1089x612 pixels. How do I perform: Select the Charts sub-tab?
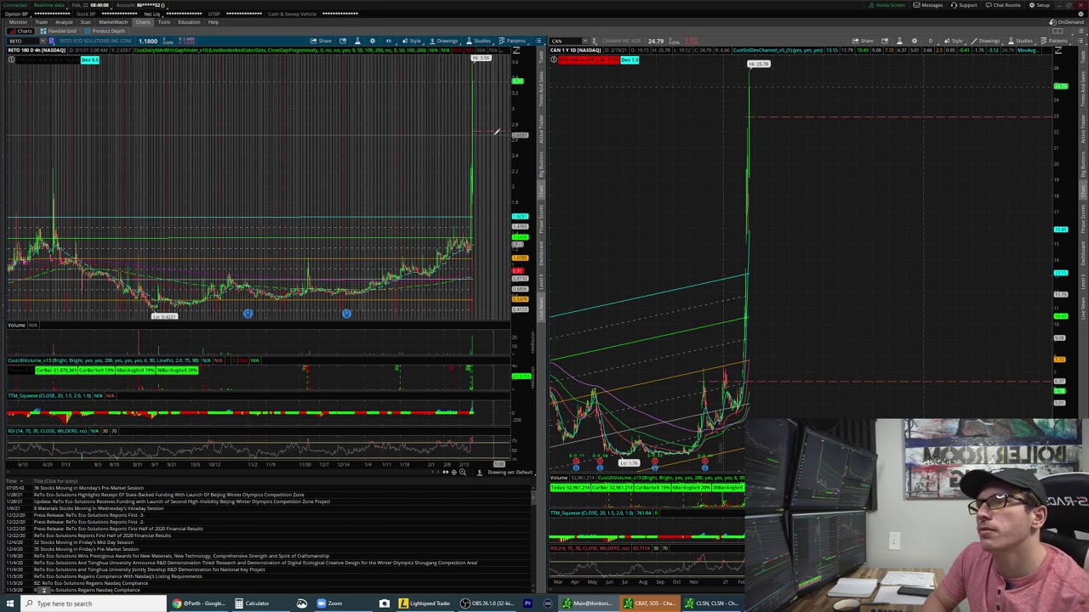(20, 31)
